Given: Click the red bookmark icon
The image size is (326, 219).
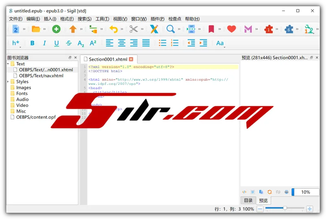Looking at the screenshot, I should coord(211,29).
